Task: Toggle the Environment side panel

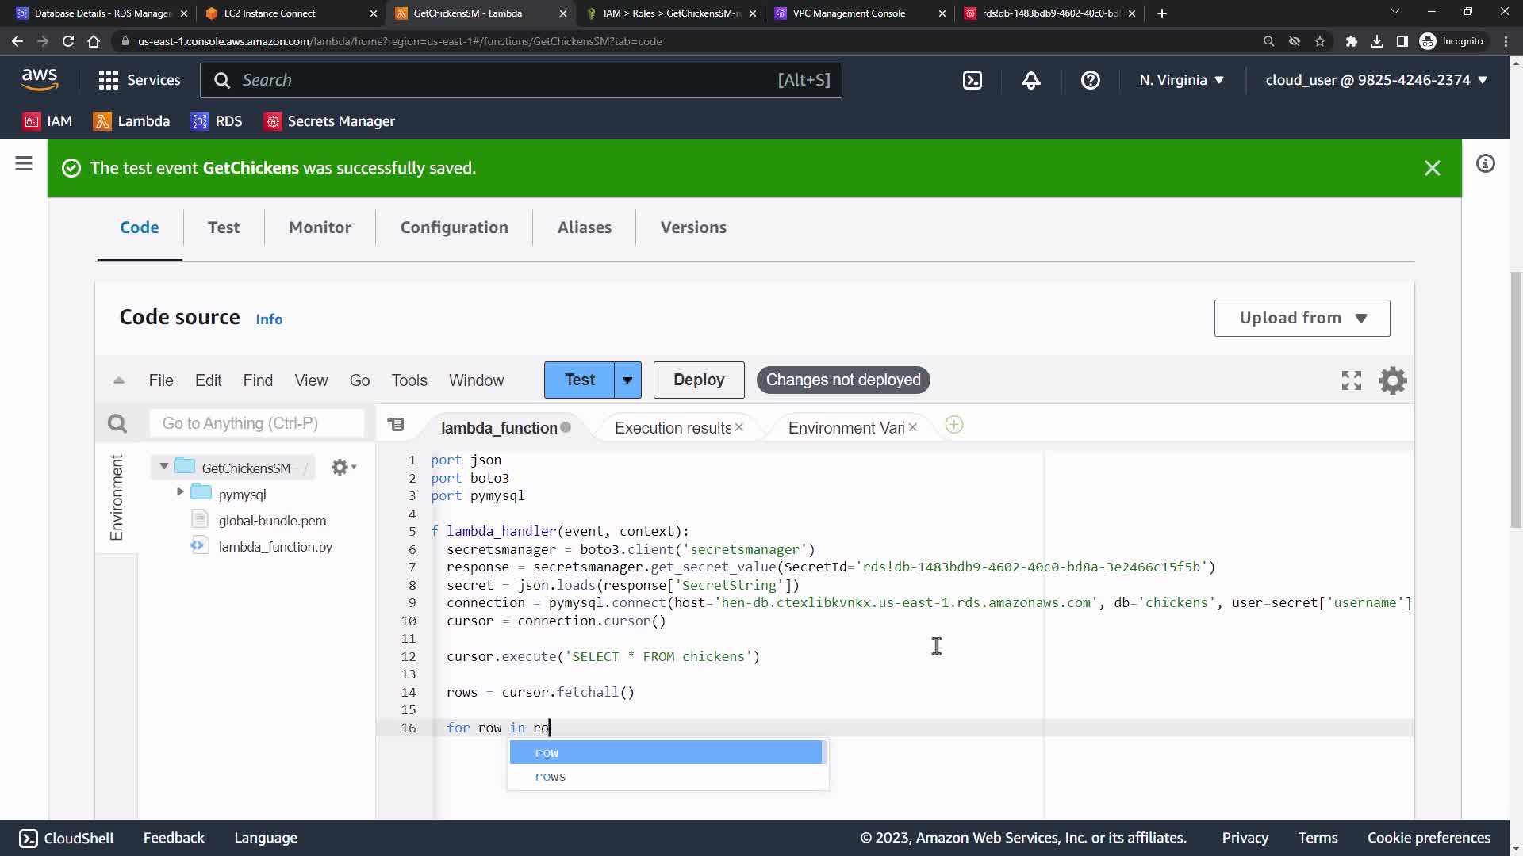Action: (117, 497)
